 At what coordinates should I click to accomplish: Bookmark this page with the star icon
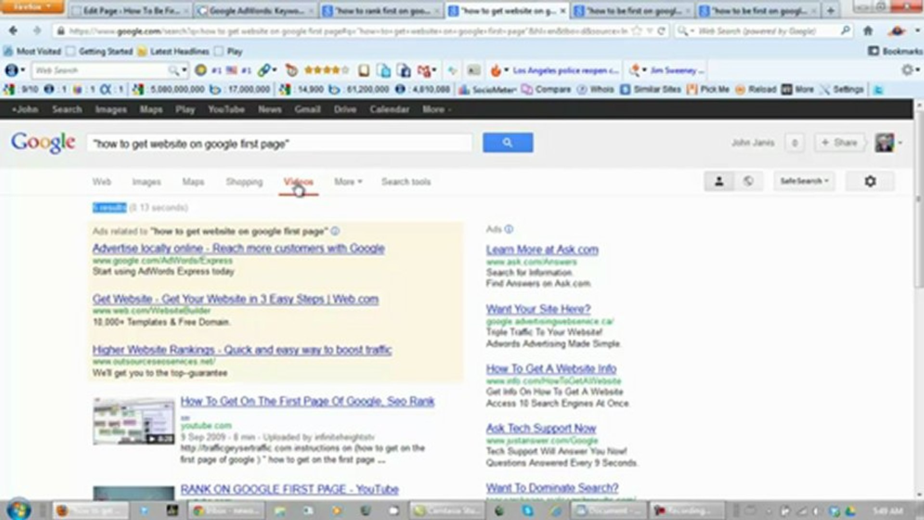[x=637, y=31]
